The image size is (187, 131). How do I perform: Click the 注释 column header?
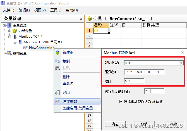point(115,25)
